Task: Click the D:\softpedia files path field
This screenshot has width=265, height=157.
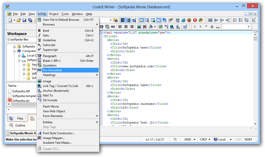Action: pyautogui.click(x=22, y=39)
